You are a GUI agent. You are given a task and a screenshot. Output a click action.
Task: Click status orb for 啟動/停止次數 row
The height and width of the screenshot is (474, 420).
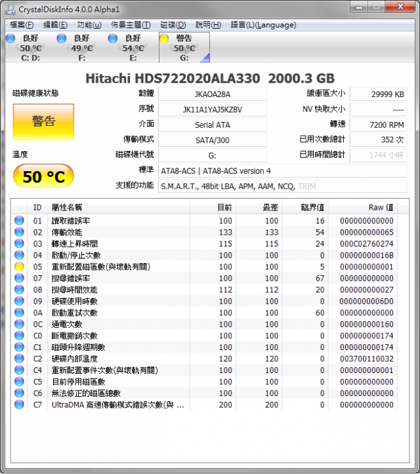(x=19, y=255)
